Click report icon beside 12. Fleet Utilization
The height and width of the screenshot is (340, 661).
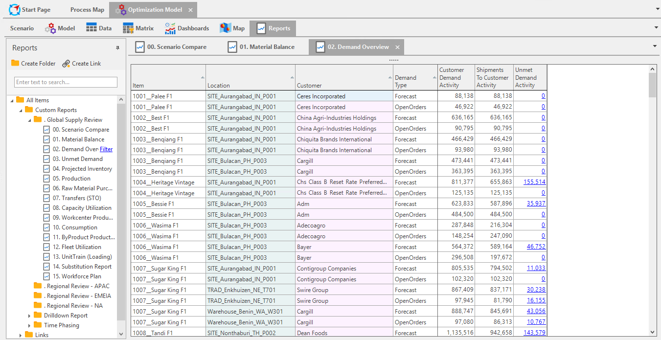tap(46, 247)
